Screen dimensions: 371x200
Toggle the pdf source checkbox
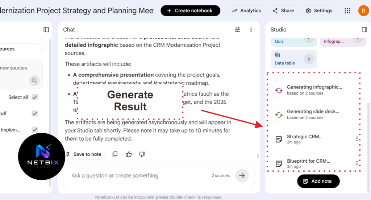point(35,114)
